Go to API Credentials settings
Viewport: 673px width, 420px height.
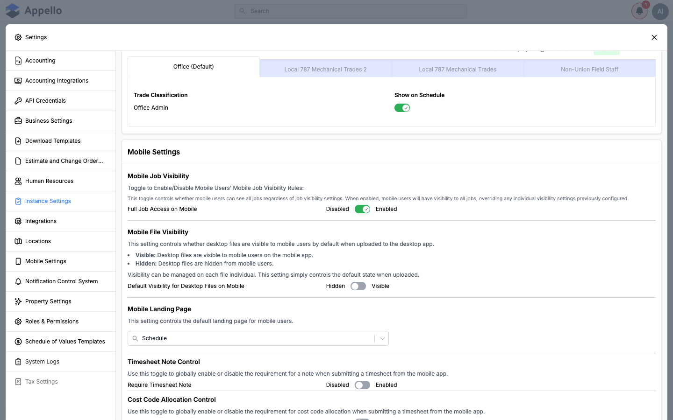coord(61,101)
